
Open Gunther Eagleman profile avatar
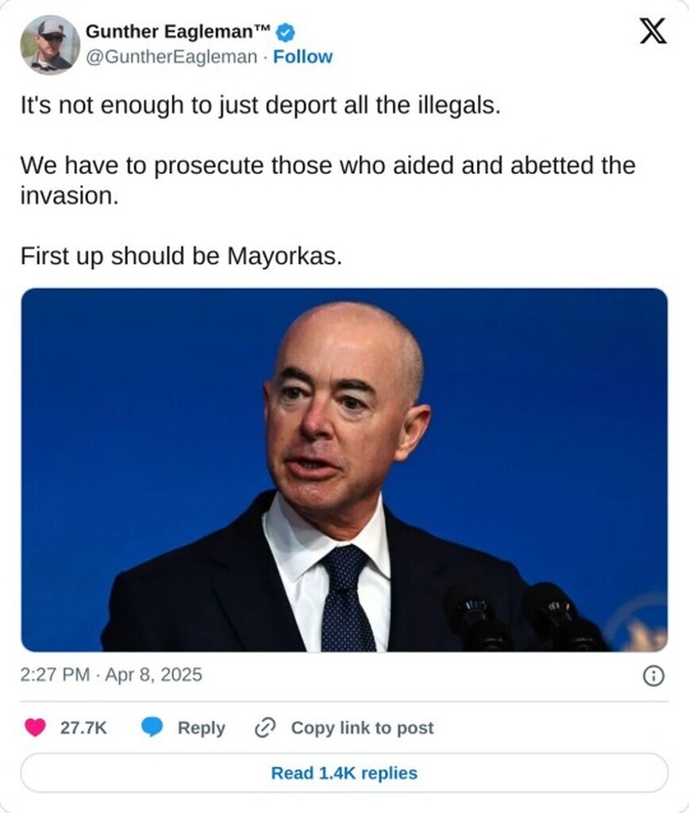pos(50,44)
